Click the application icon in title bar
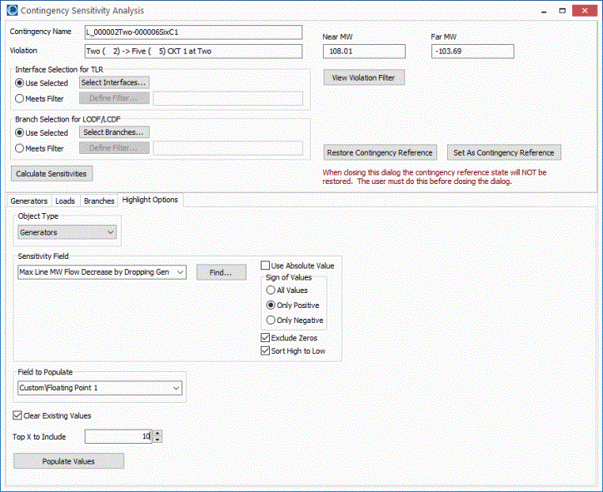 pyautogui.click(x=10, y=10)
